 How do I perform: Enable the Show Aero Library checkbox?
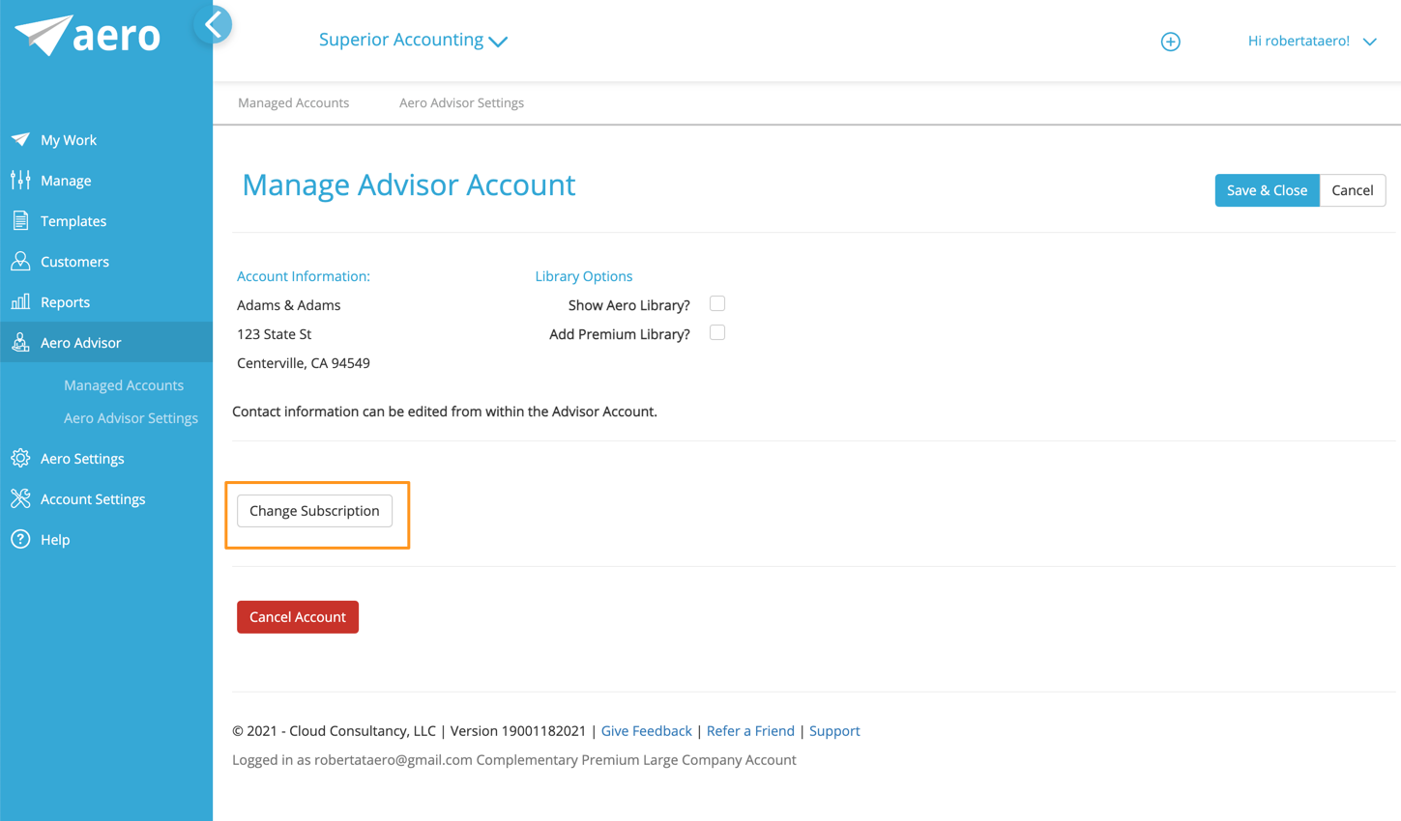click(x=716, y=303)
